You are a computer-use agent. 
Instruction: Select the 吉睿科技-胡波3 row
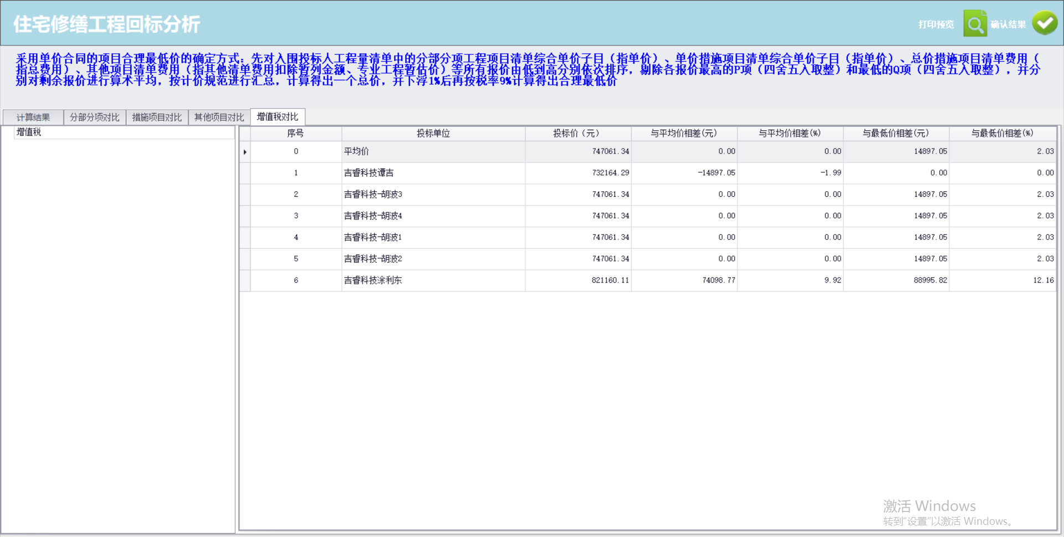click(373, 195)
